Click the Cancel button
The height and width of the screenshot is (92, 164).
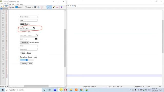pyautogui.click(x=30, y=64)
